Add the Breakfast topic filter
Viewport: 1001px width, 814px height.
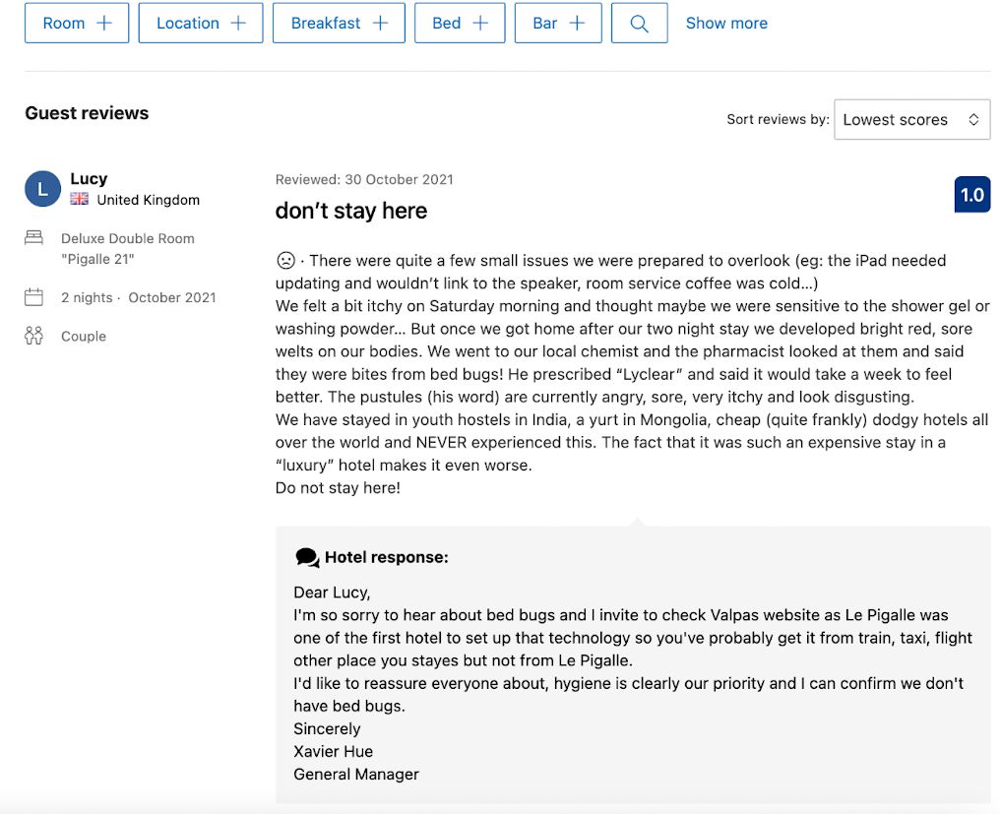coord(339,23)
